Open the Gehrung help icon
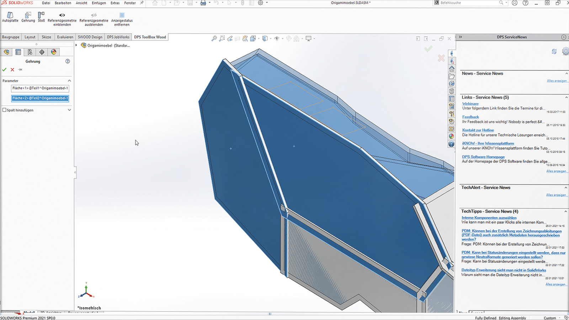This screenshot has width=569, height=320. click(x=68, y=61)
